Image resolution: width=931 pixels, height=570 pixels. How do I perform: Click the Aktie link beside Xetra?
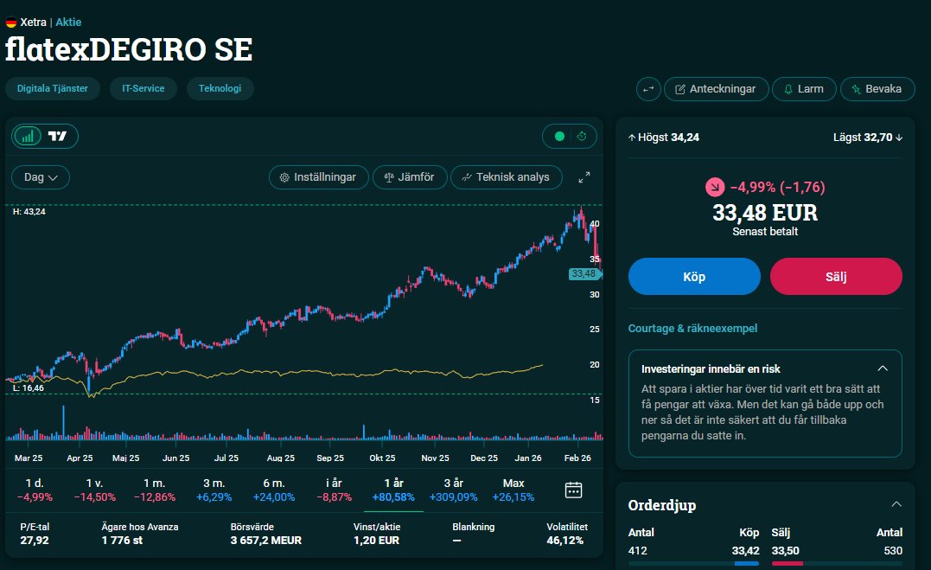[68, 22]
